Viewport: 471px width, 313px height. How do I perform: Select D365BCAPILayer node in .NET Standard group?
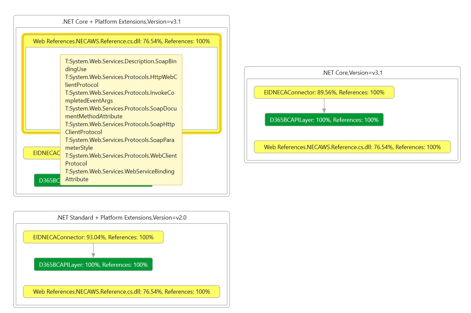coord(93,265)
